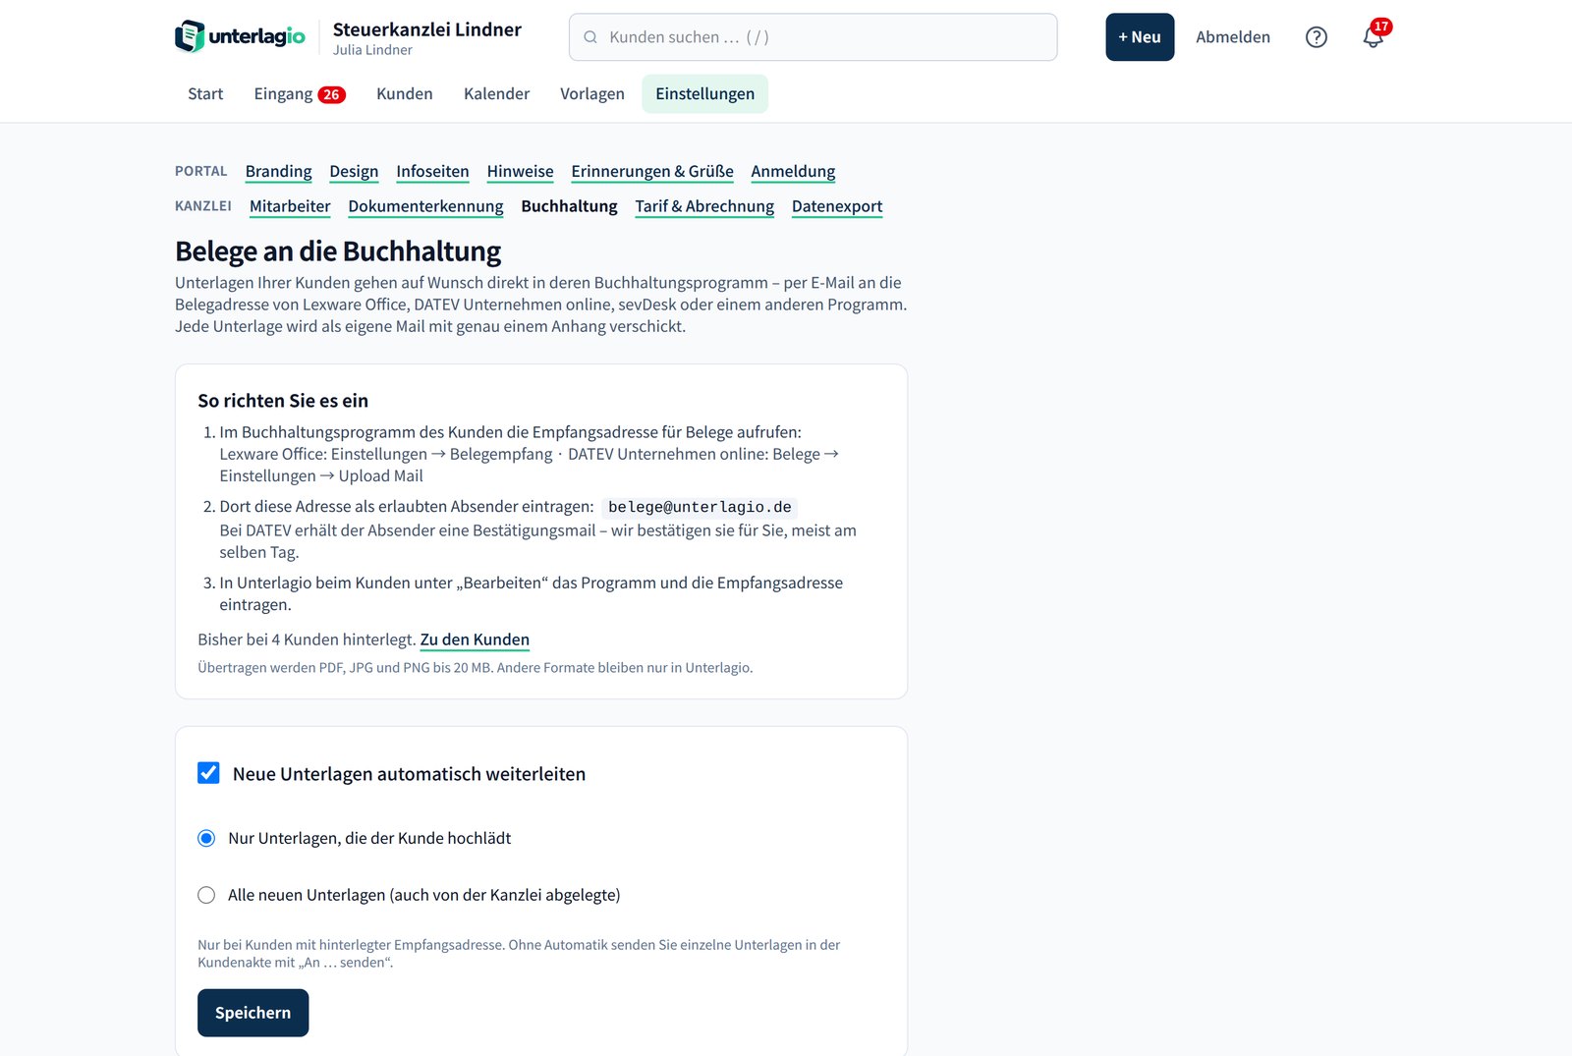Open the Infoseiten settings link
This screenshot has width=1572, height=1056.
pos(432,172)
